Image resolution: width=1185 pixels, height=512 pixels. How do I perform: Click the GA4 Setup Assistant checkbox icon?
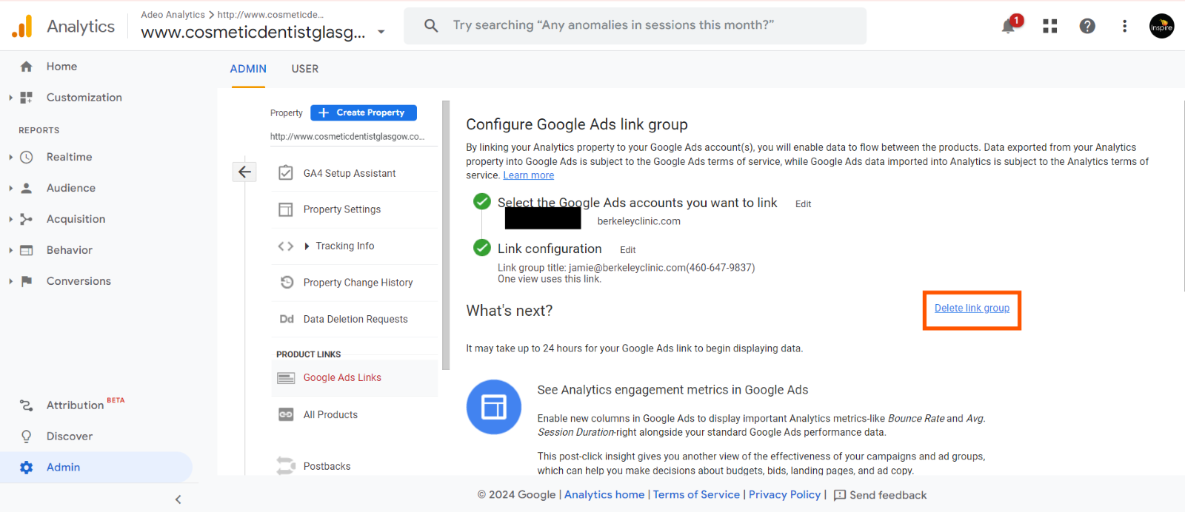286,173
